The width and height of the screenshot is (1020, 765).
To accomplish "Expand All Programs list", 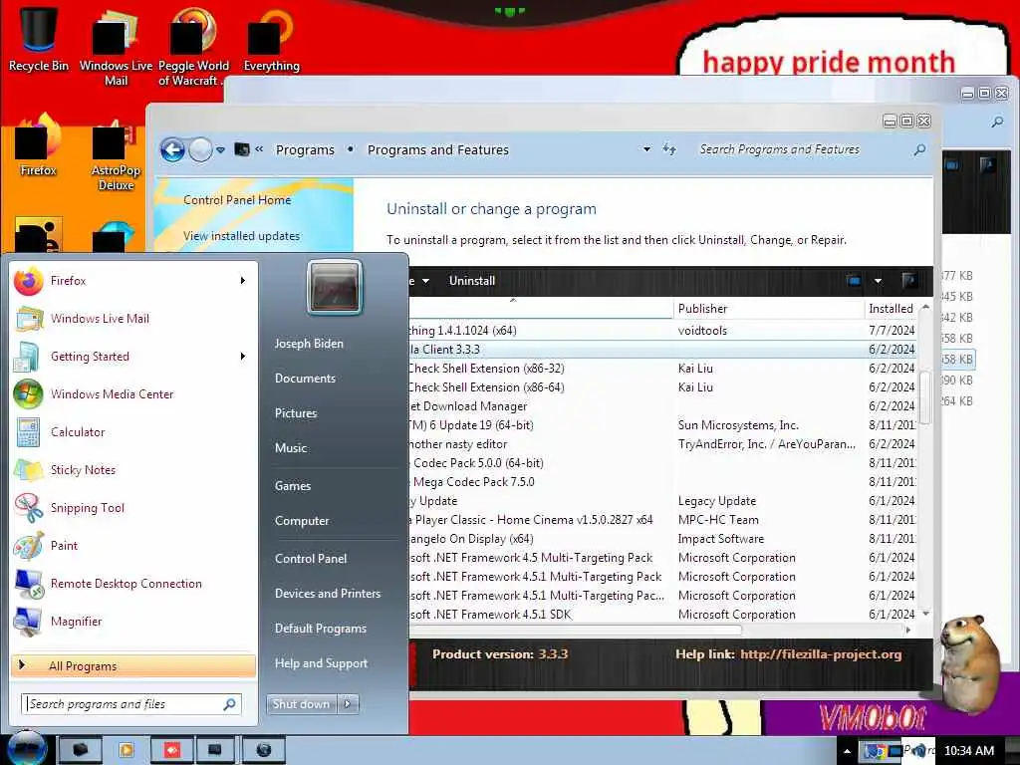I will tap(133, 666).
